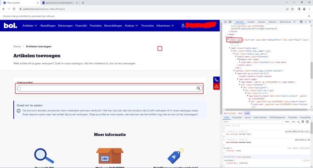This screenshot has width=313, height=168.
Task: Open the Adverteren dropdown menu
Action: [165, 25]
